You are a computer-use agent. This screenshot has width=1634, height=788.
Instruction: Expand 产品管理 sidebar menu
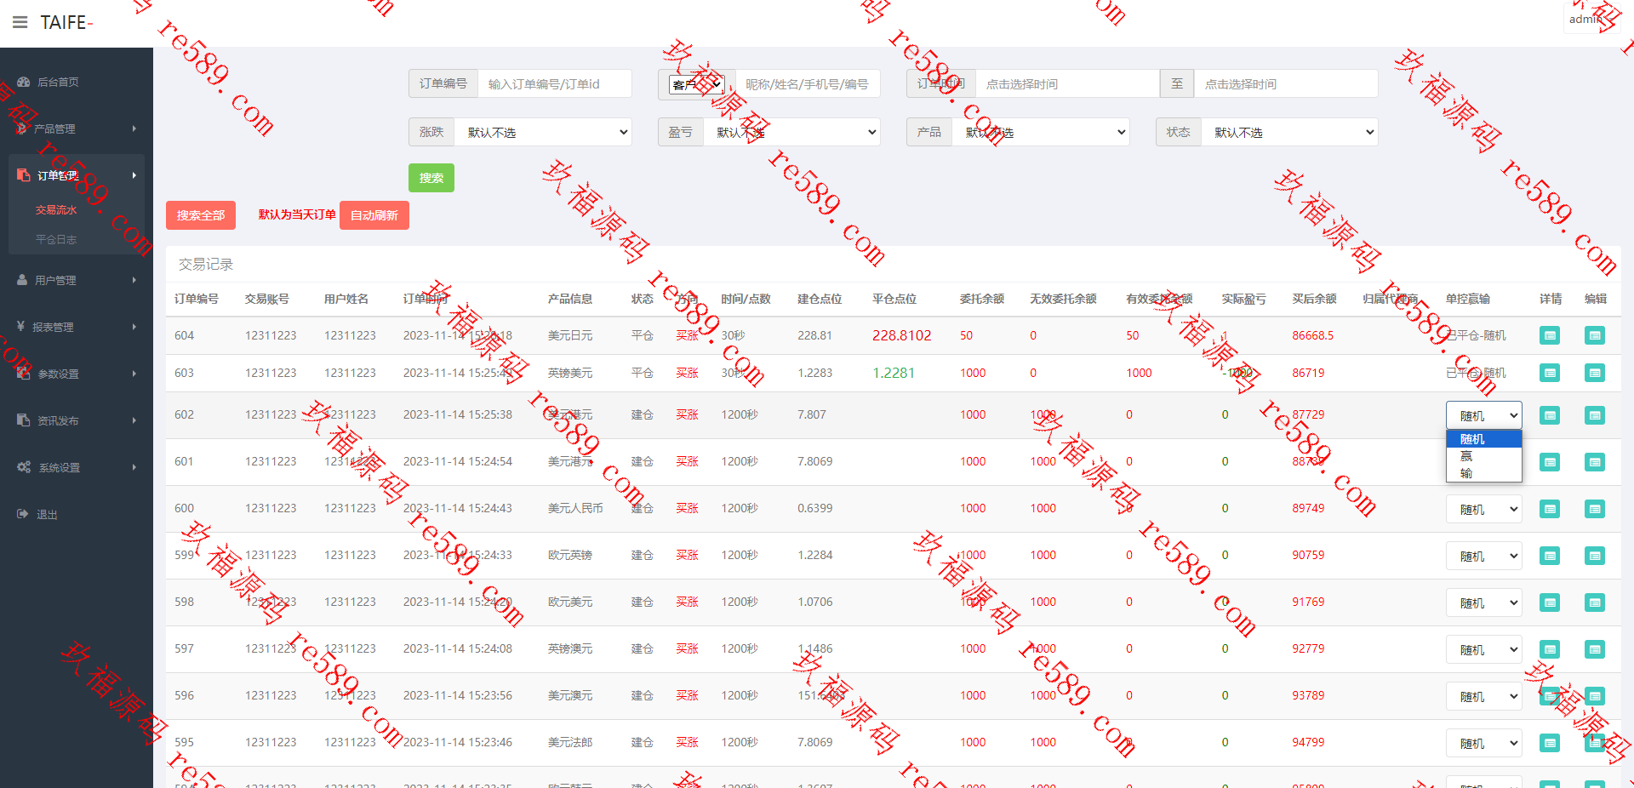click(x=77, y=128)
